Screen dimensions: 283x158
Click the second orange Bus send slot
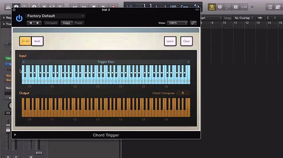(8, 80)
